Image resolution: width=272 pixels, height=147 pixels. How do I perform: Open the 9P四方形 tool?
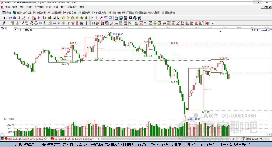[x=55, y=13]
